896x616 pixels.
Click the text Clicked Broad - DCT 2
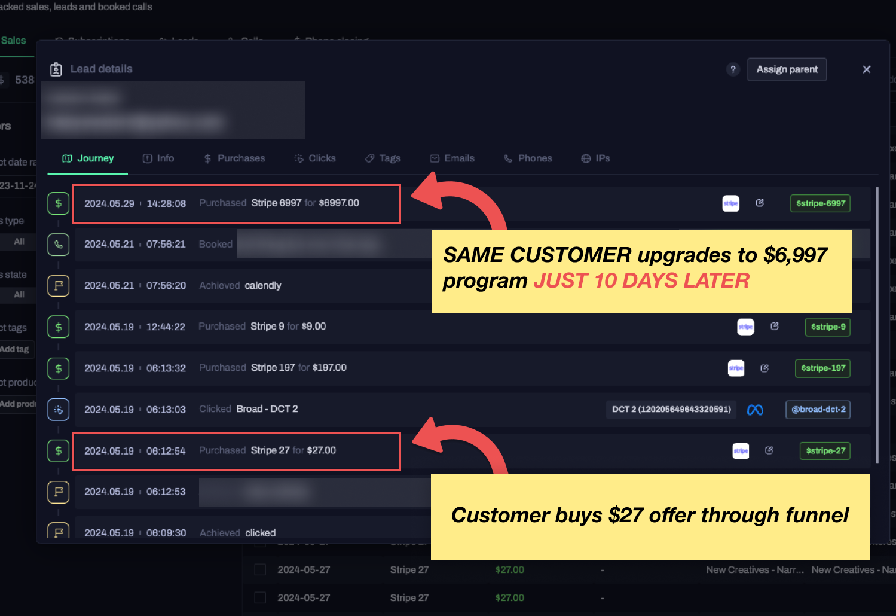(x=249, y=408)
